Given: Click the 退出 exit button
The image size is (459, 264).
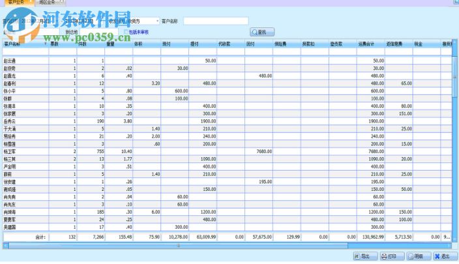Looking at the screenshot, I should tap(445, 256).
